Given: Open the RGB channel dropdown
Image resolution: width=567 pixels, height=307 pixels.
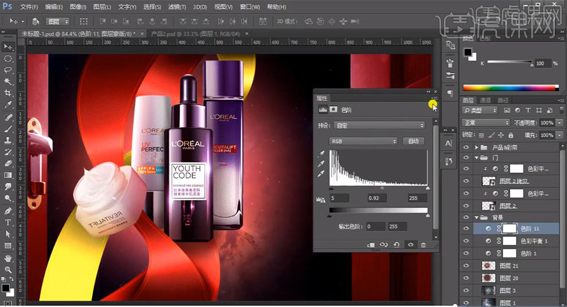Looking at the screenshot, I should (363, 141).
